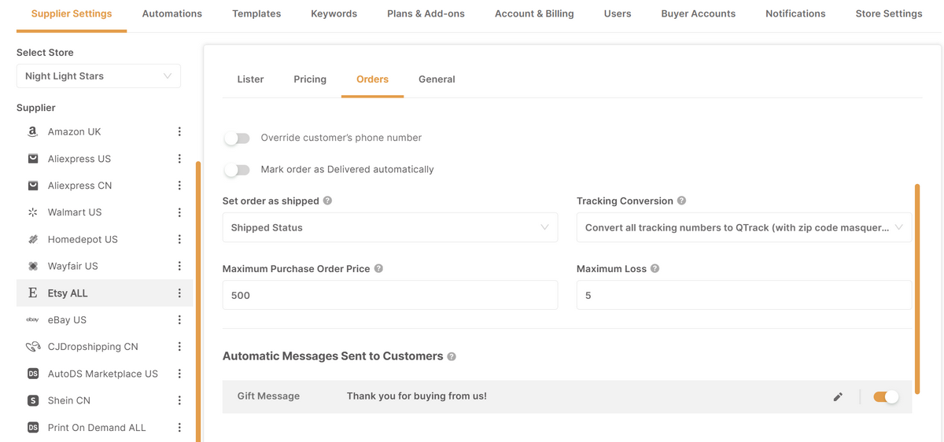Open Plans & Add-ons tab
The width and height of the screenshot is (944, 442).
coord(426,13)
